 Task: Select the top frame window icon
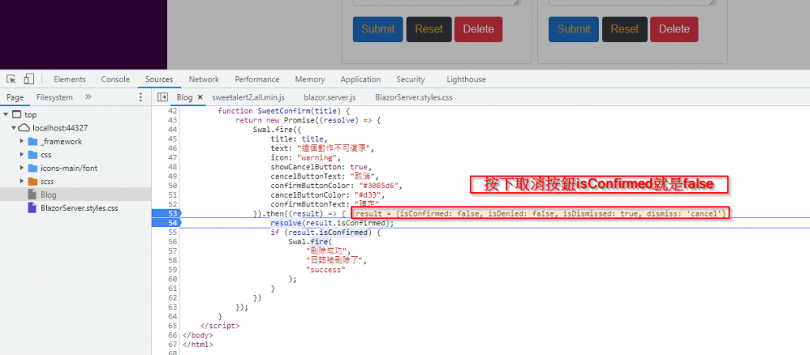click(17, 115)
